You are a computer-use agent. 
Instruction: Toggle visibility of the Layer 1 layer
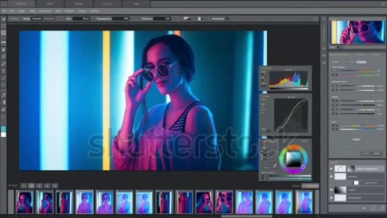click(x=331, y=190)
